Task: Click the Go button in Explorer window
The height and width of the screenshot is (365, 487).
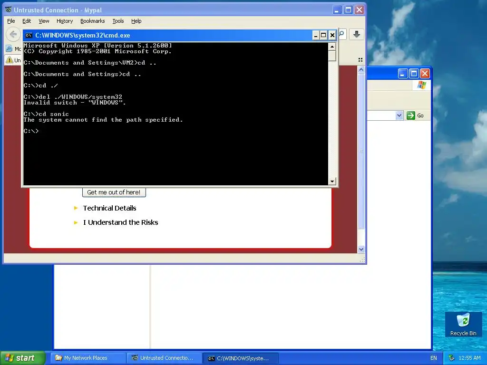Action: point(415,115)
